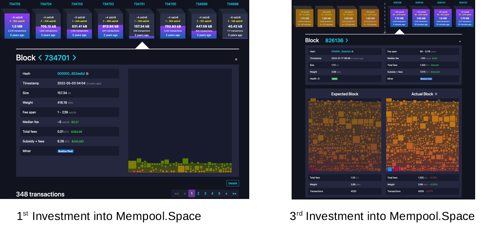Screen dimensions: 499x238
Task: Copy the block 734701 hash
Action: [x=88, y=74]
